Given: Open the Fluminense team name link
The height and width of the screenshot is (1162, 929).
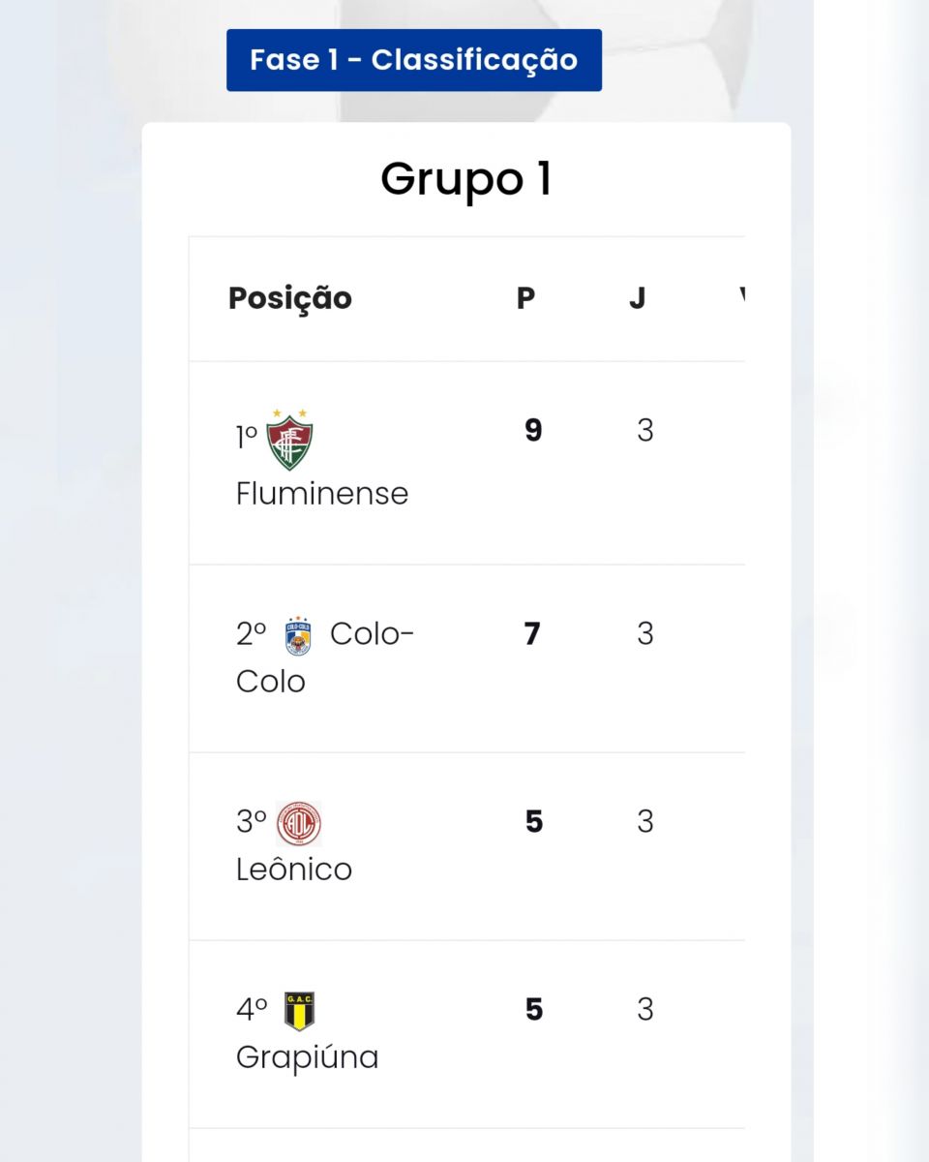Looking at the screenshot, I should [322, 494].
